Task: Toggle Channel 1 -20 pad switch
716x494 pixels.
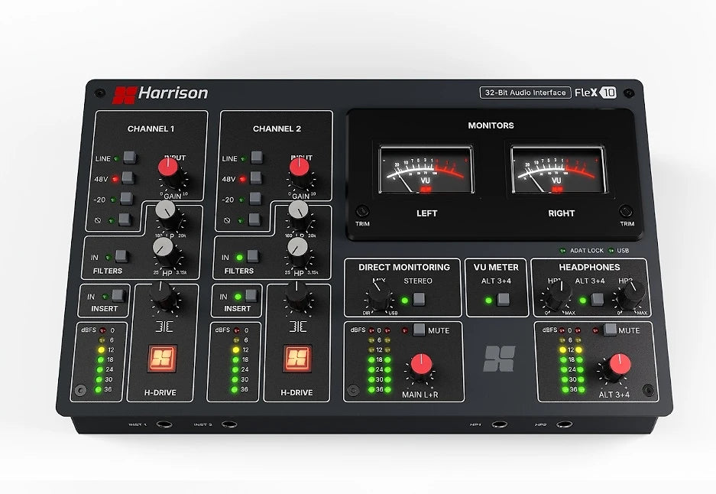Action: tap(127, 198)
